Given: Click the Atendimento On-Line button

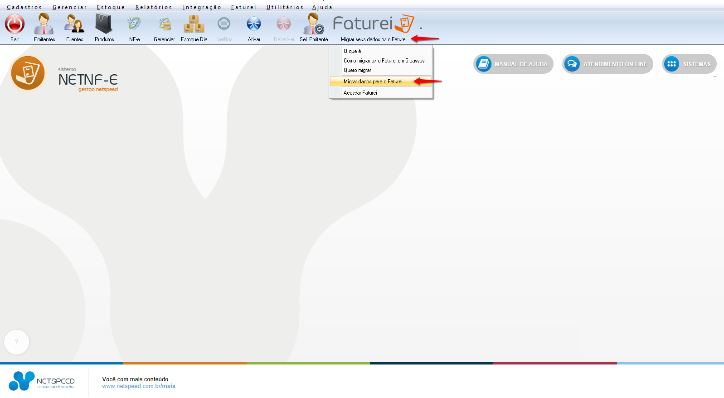Looking at the screenshot, I should 607,64.
